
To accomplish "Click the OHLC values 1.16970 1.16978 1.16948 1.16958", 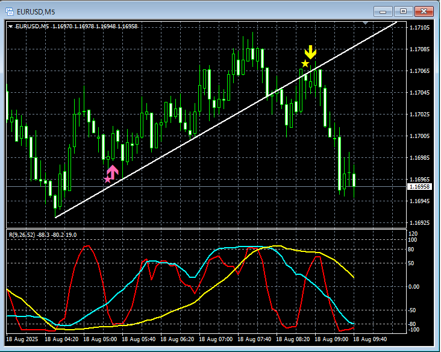I will pyautogui.click(x=95, y=27).
